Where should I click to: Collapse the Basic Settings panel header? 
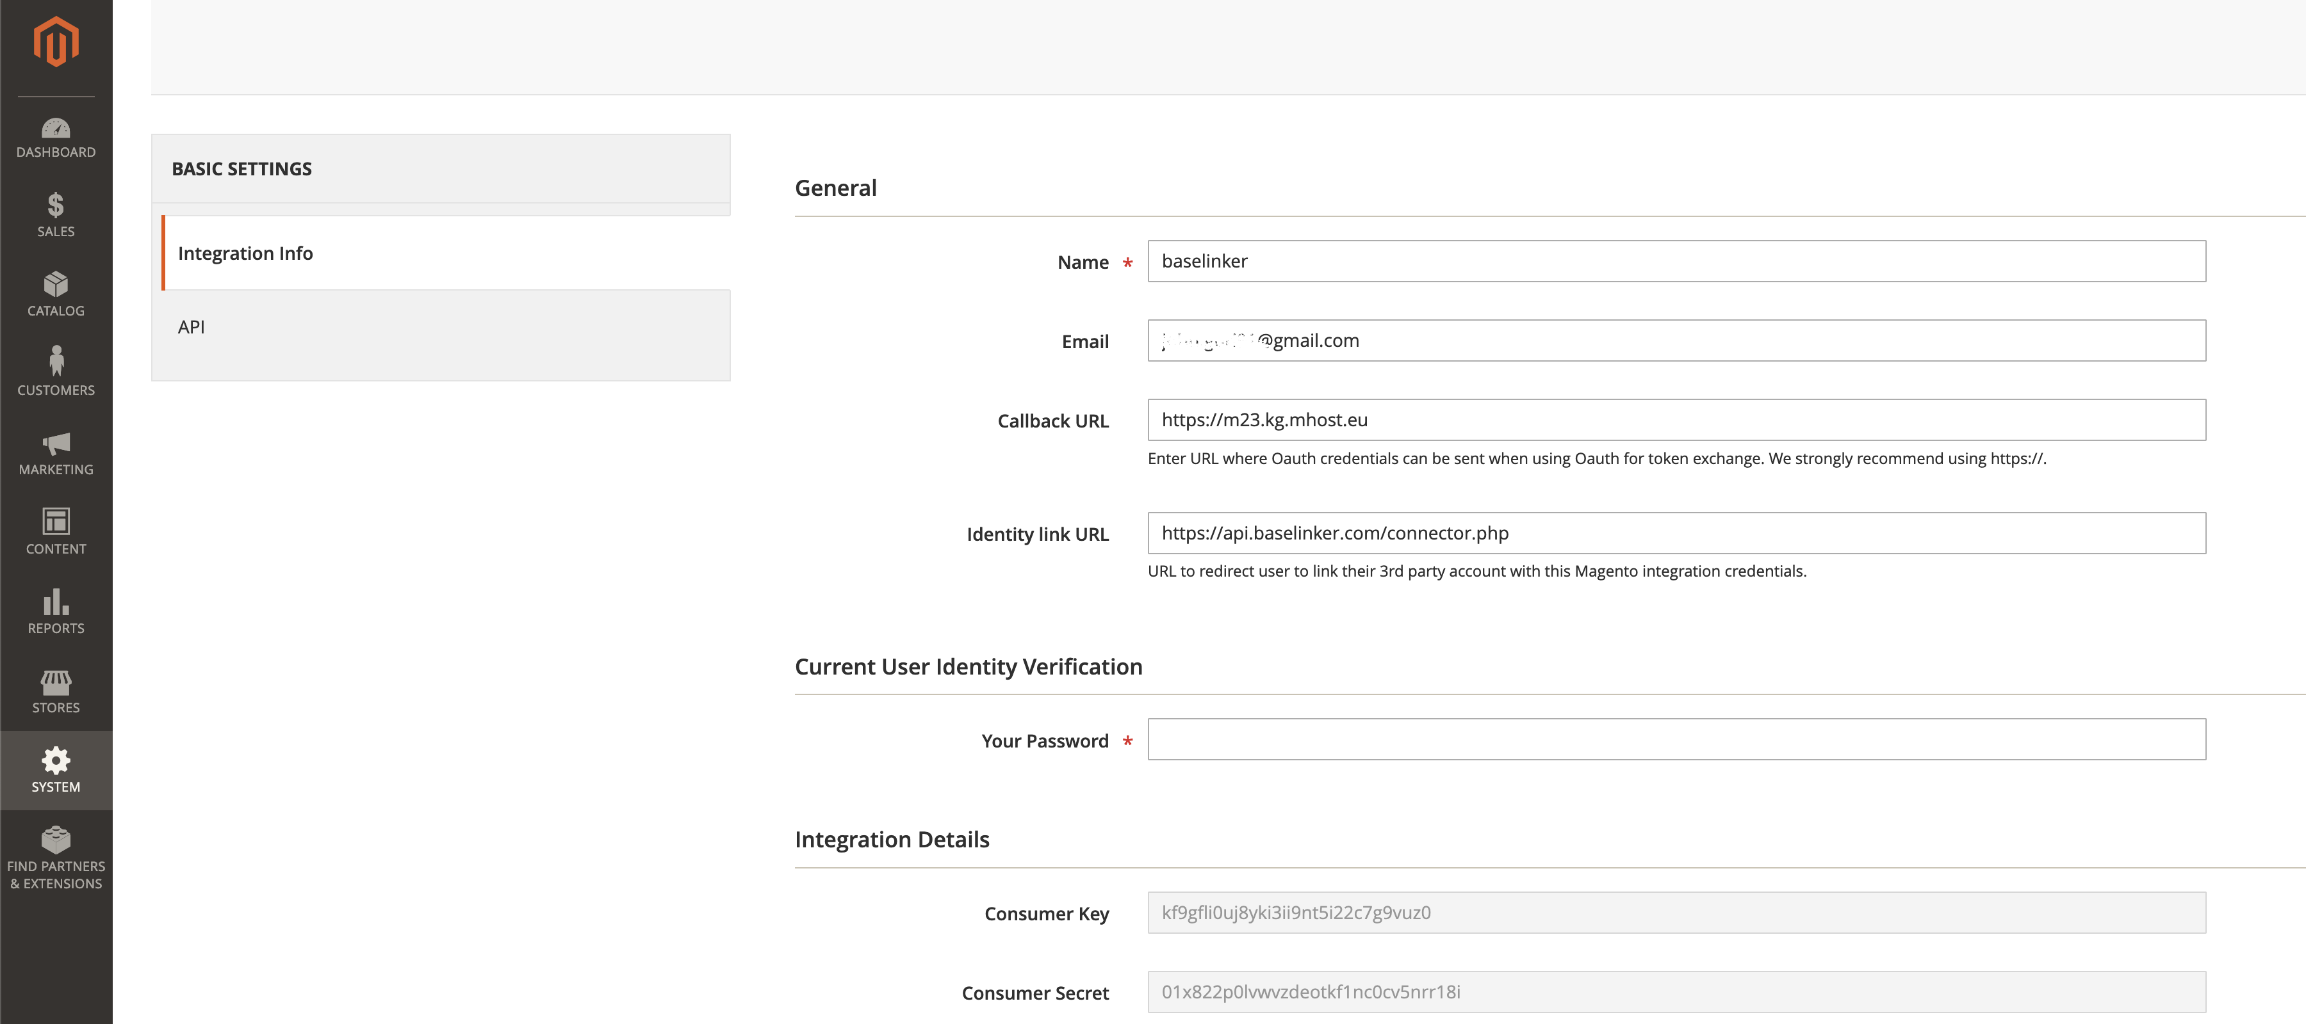(441, 169)
